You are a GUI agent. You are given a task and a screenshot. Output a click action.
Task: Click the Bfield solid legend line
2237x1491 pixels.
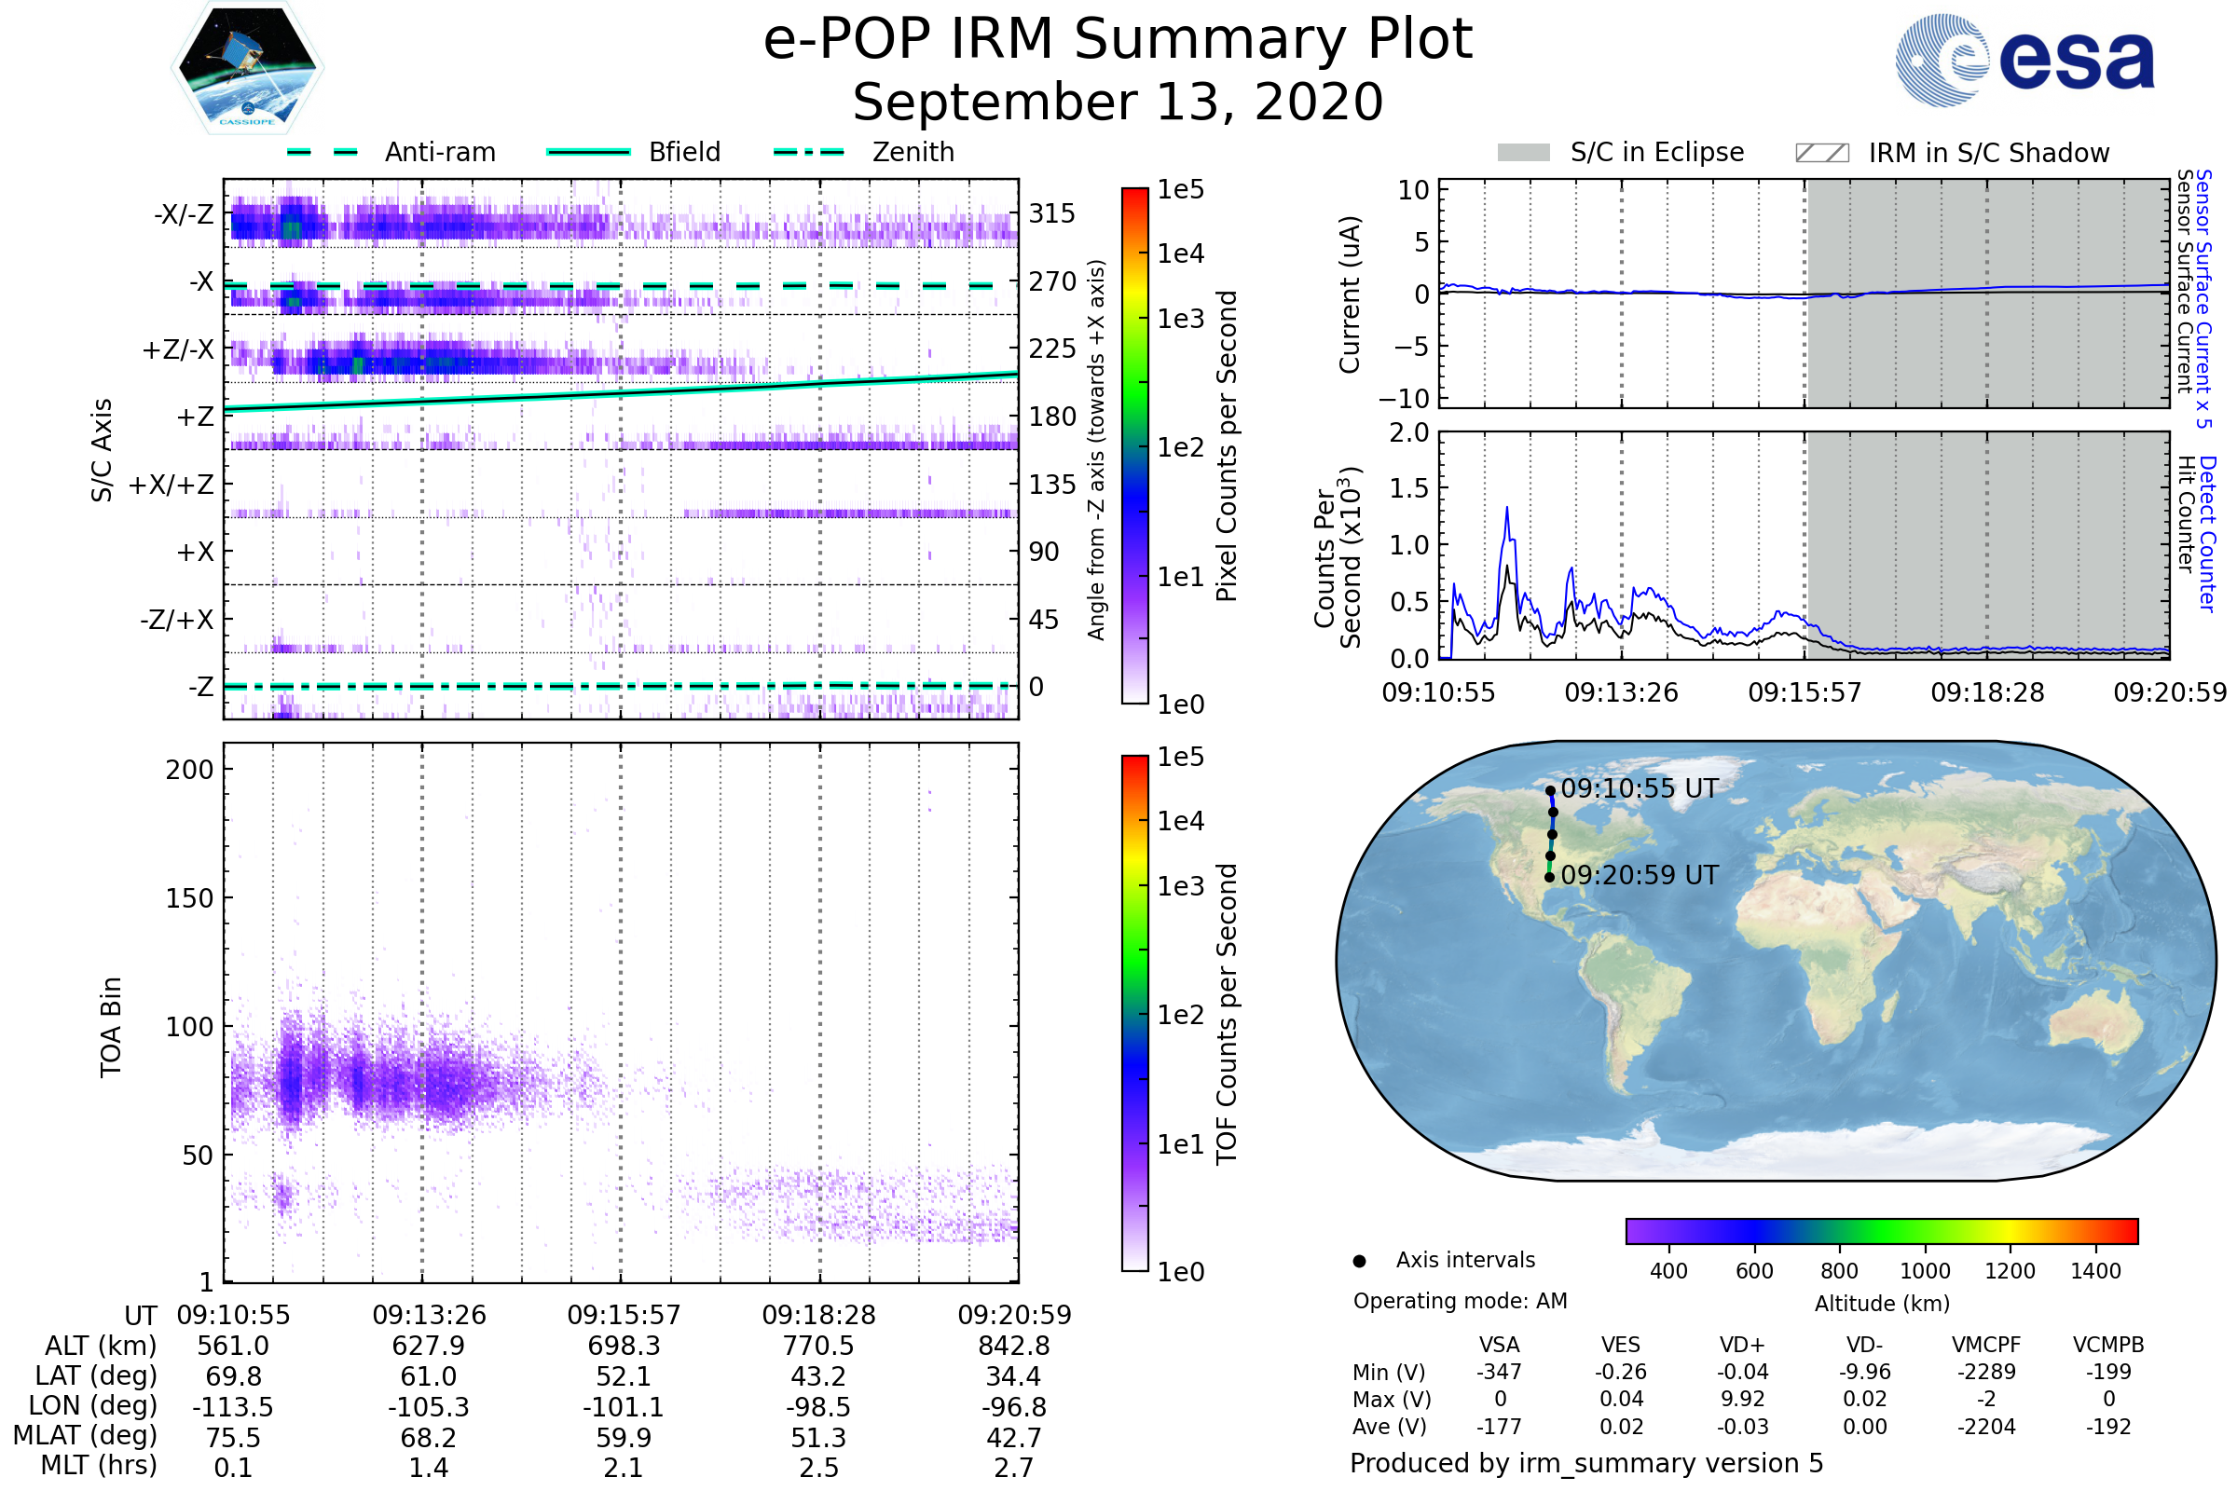pyautogui.click(x=588, y=152)
